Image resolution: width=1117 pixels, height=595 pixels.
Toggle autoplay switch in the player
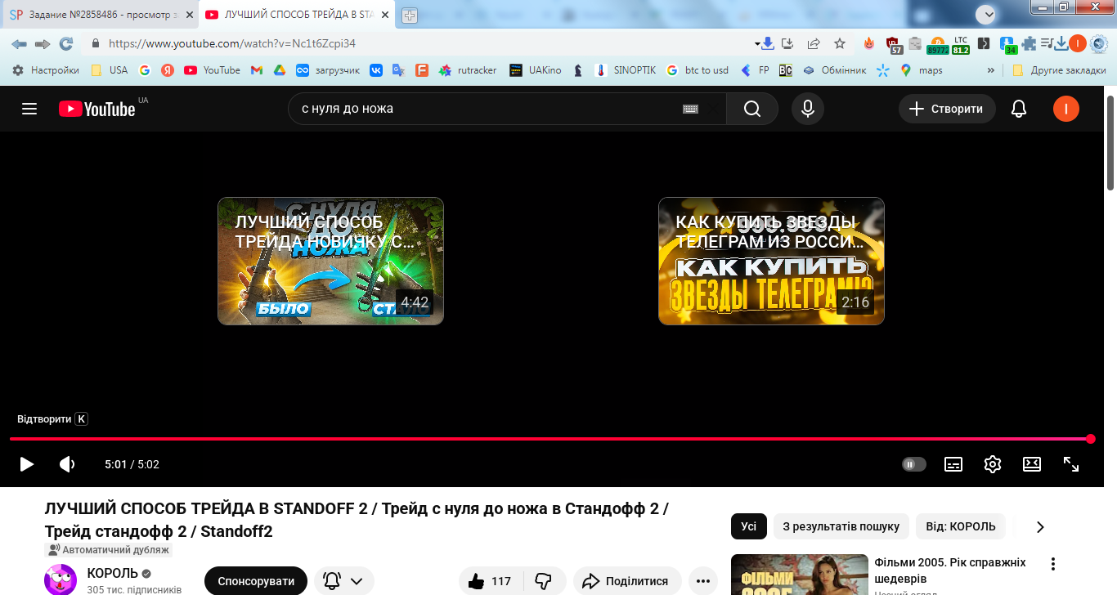point(914,464)
